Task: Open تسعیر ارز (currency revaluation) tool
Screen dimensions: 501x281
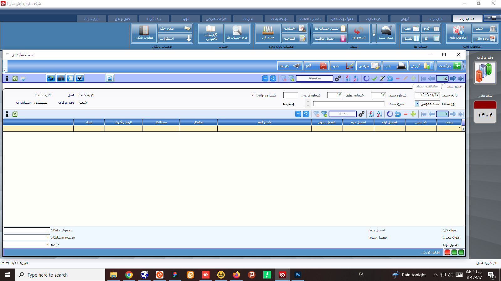Action: coord(359,32)
